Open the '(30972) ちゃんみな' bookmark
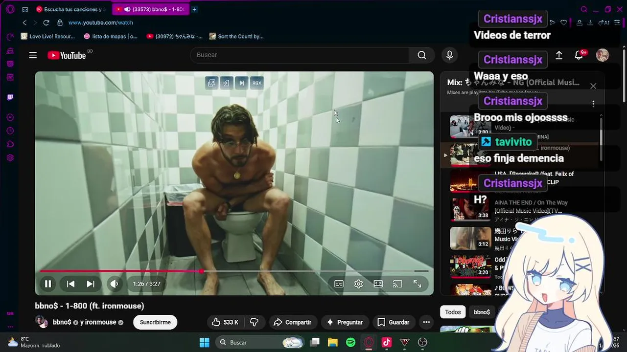Image resolution: width=627 pixels, height=352 pixels. 174,36
